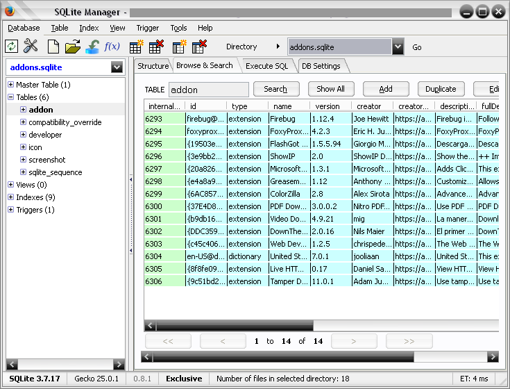
Task: Click the Refresh toolbar icon
Action: click(11, 47)
